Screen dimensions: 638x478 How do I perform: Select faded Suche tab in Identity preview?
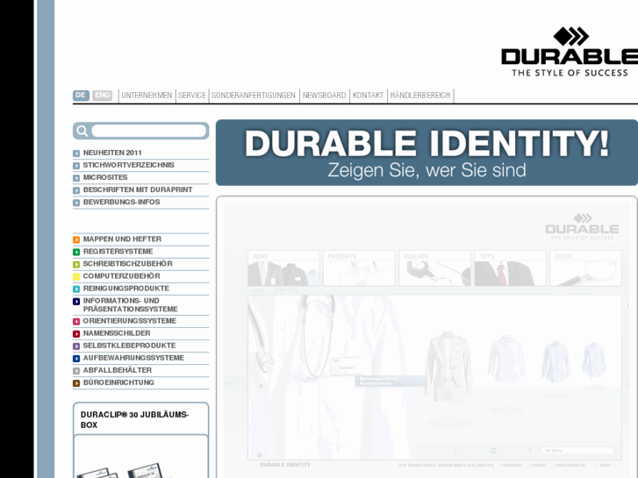pyautogui.click(x=586, y=268)
